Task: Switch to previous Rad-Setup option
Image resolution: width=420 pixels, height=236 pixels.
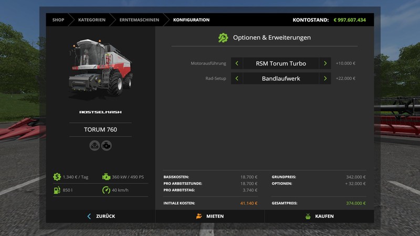Action: pyautogui.click(x=237, y=79)
